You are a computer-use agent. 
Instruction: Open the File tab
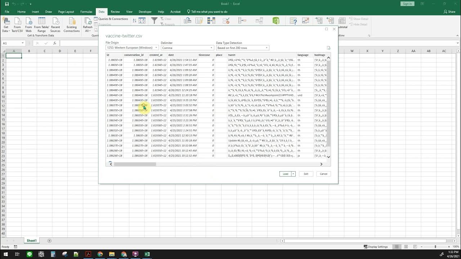[7, 12]
